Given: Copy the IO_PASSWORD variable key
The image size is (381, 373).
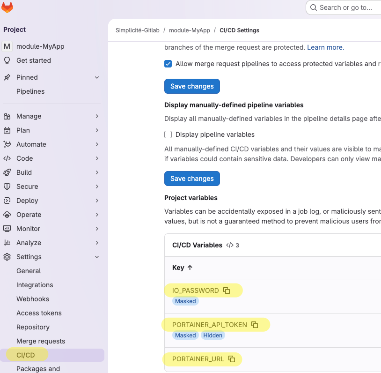Looking at the screenshot, I should tap(227, 290).
